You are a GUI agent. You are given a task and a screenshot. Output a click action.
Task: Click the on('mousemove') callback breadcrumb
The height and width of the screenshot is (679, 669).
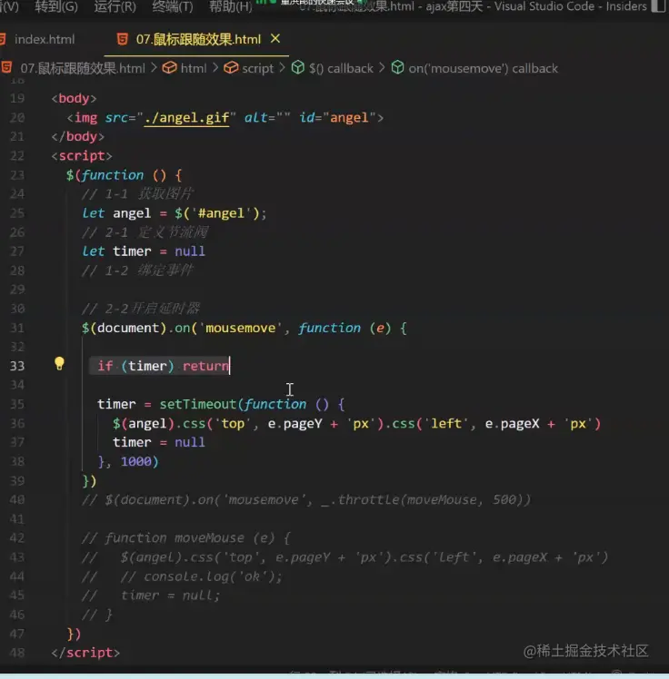point(483,68)
